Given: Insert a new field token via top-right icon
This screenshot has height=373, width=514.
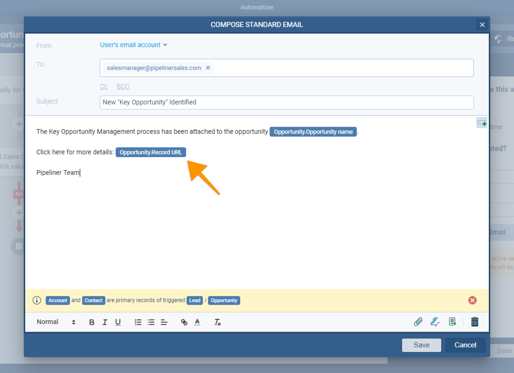Looking at the screenshot, I should (482, 123).
